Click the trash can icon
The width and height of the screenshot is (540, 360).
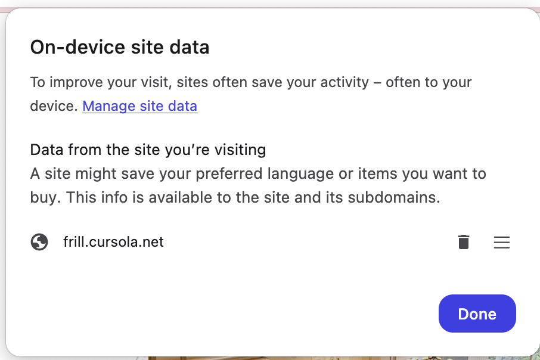click(464, 242)
